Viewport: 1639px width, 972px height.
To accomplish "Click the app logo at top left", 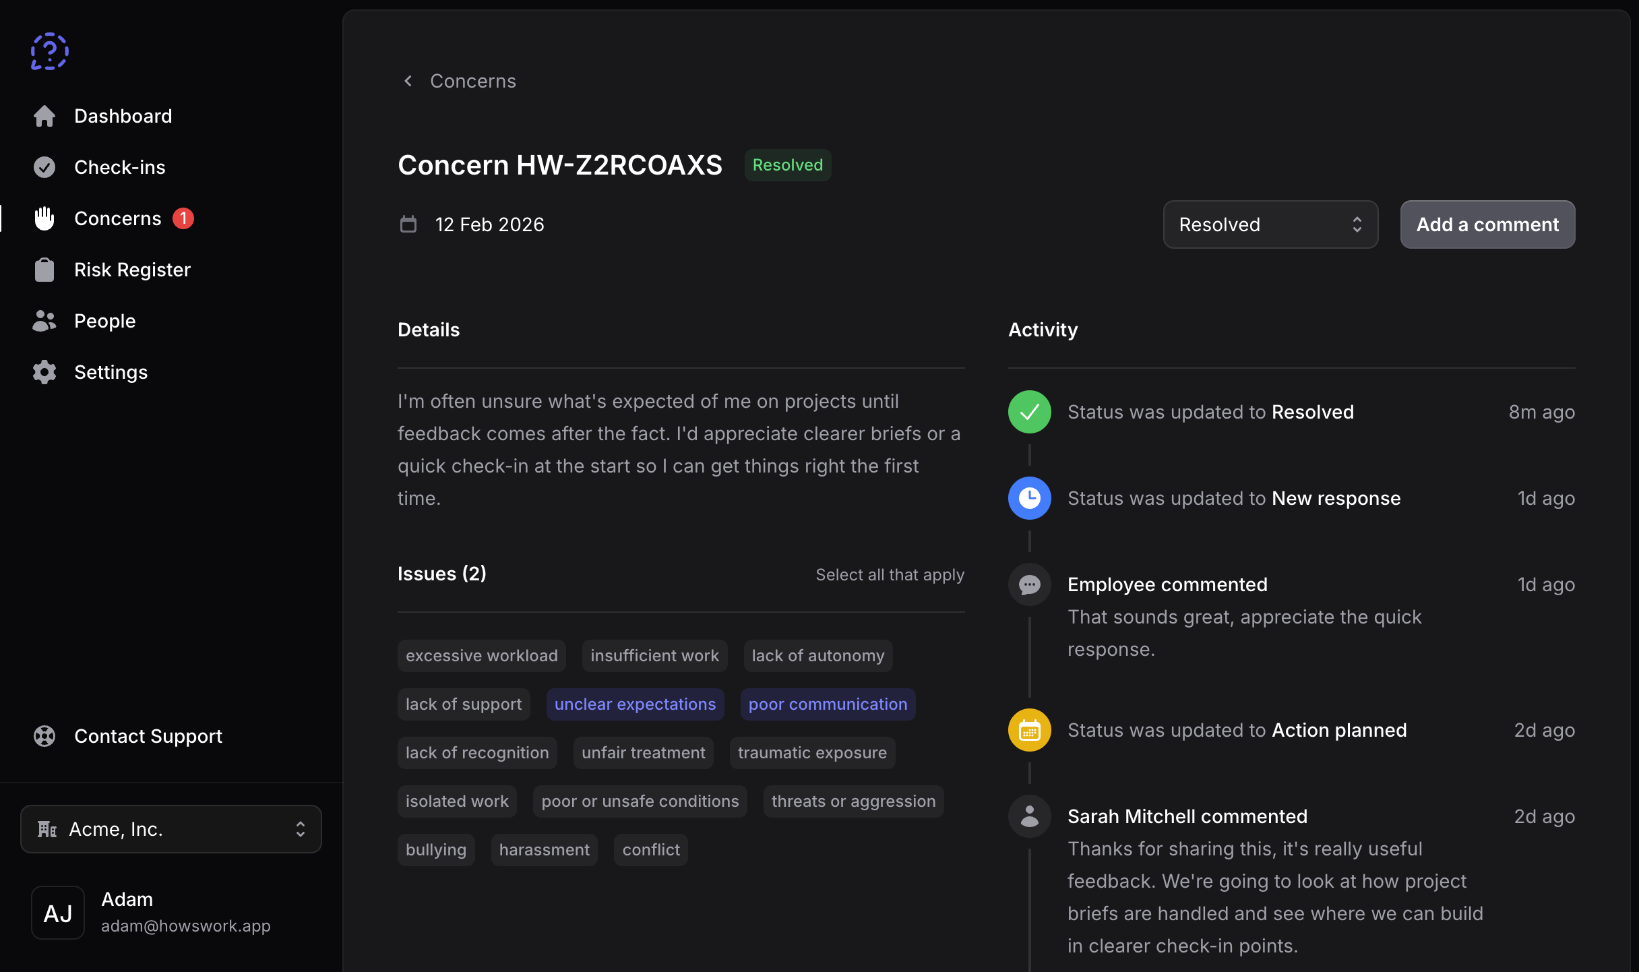I will (x=49, y=51).
